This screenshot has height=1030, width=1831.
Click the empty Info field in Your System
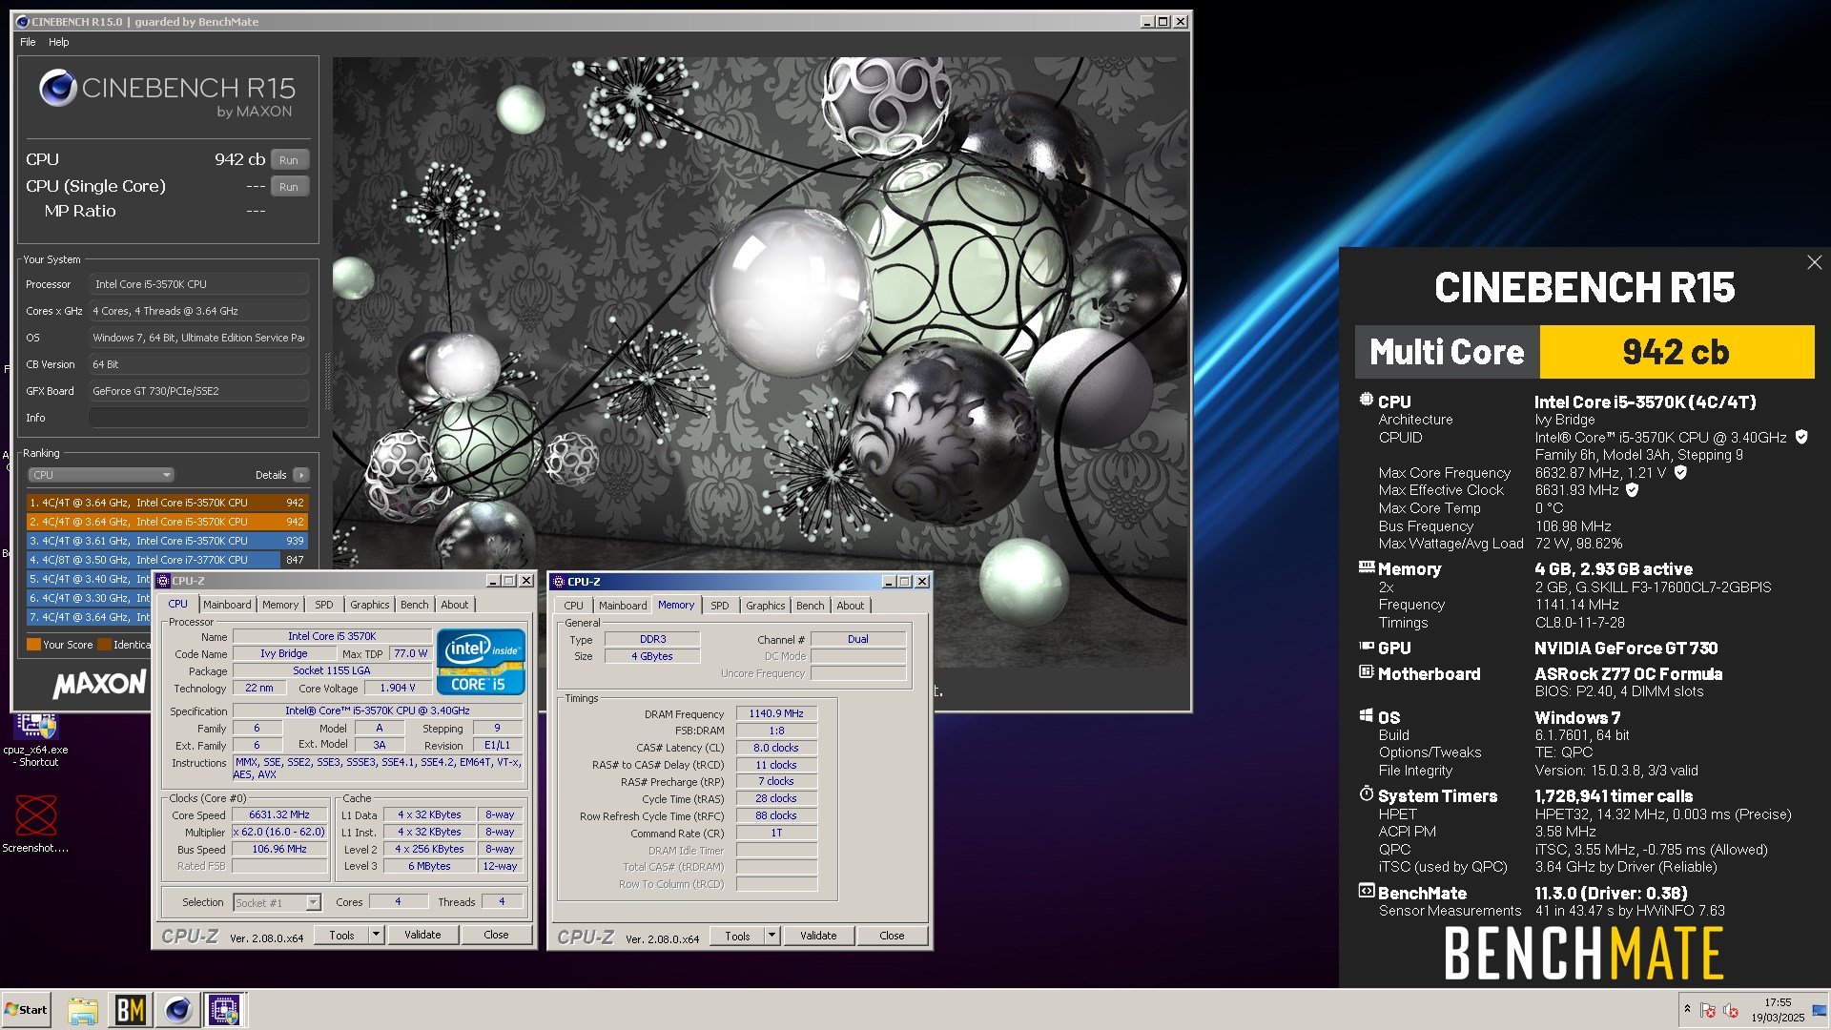[198, 418]
